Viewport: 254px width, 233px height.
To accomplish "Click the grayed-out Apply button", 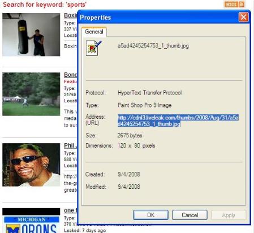I will (x=229, y=215).
